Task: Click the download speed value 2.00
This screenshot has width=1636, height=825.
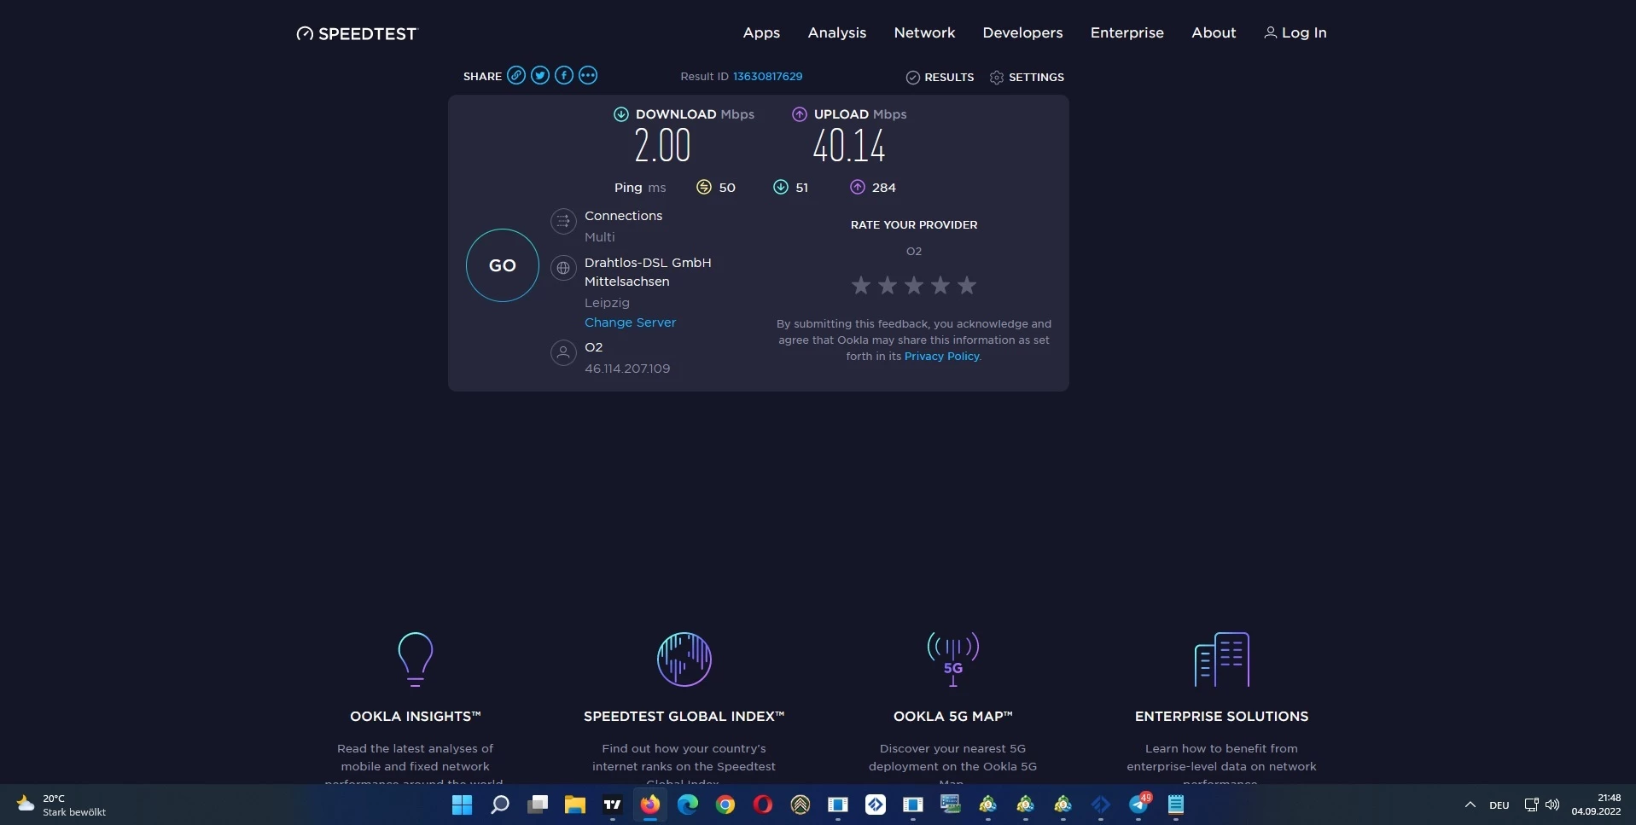Action: coord(662,146)
